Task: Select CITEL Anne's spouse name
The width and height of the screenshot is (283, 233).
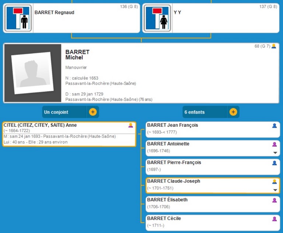Action: click(x=40, y=125)
